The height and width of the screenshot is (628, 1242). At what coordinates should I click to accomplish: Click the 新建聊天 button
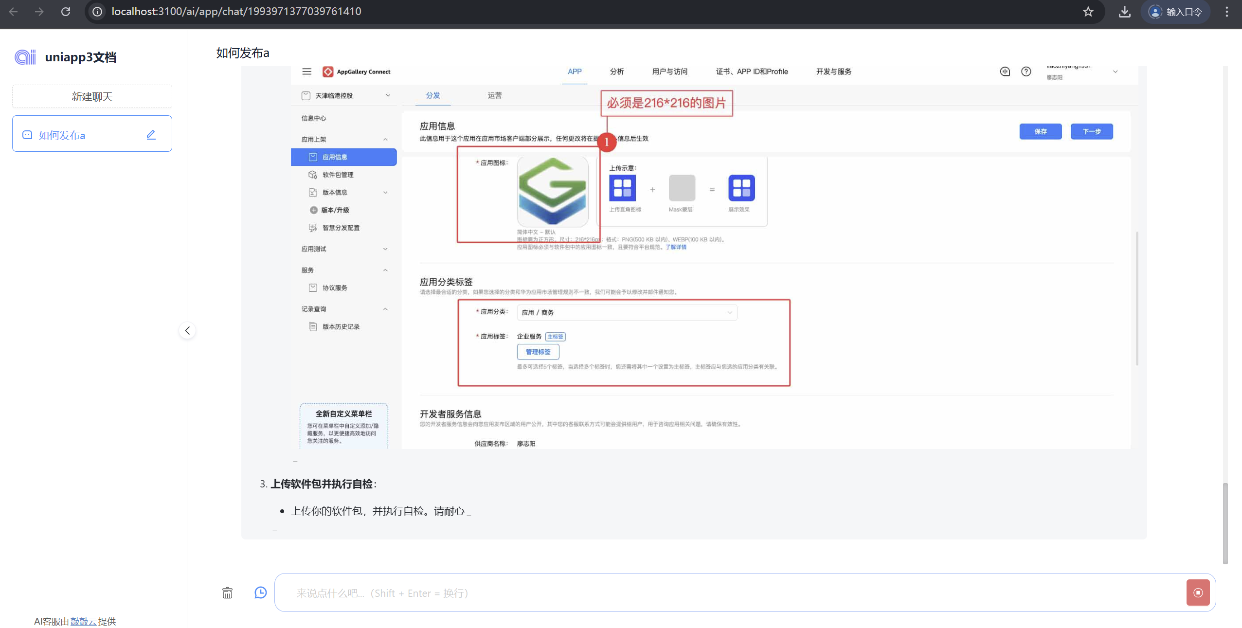click(x=92, y=96)
